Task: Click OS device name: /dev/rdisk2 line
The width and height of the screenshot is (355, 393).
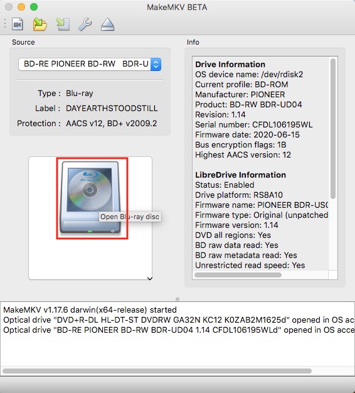Action: [x=249, y=75]
